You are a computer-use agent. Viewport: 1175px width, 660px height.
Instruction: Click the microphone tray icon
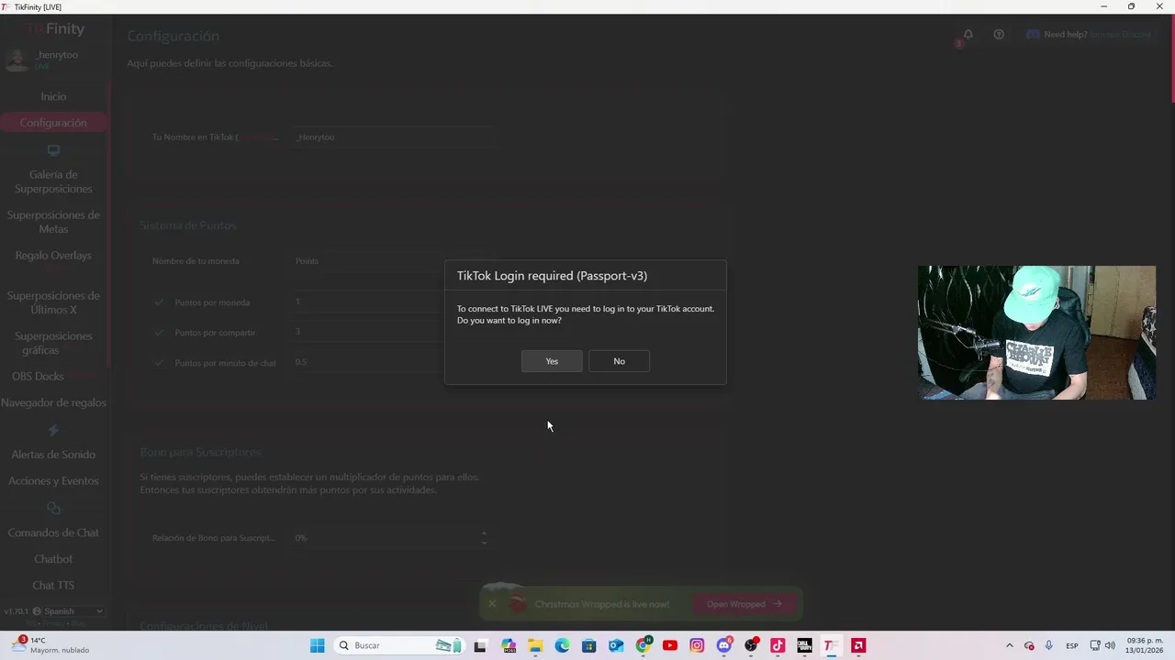(1048, 645)
